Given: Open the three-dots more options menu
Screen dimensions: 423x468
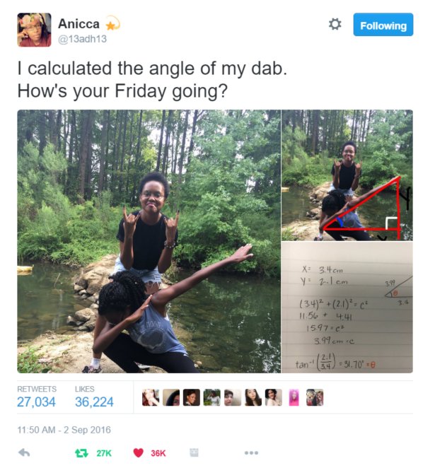Looking at the screenshot, I should (251, 452).
